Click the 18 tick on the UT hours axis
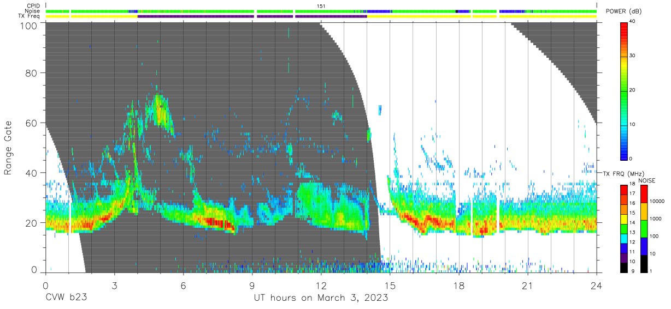Viewport: 671px width, 309px height. pyautogui.click(x=458, y=286)
